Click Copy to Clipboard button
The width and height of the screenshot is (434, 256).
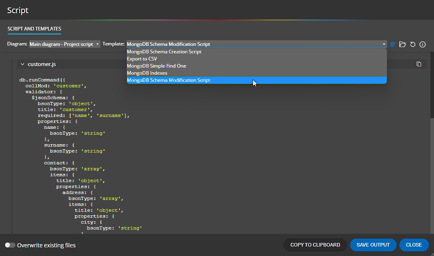(x=315, y=245)
